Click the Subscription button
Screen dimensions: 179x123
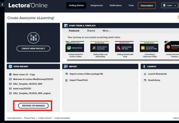point(147,5)
